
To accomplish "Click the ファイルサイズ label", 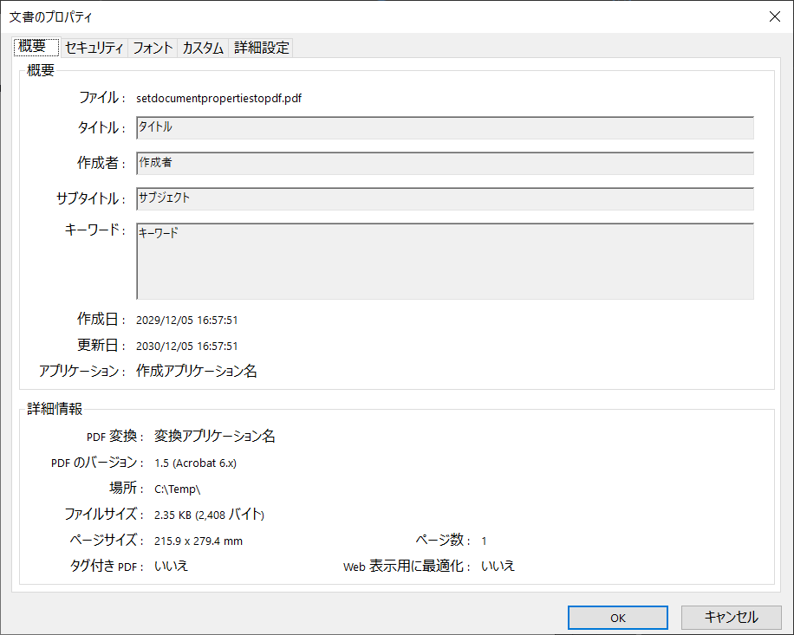I will coord(104,514).
